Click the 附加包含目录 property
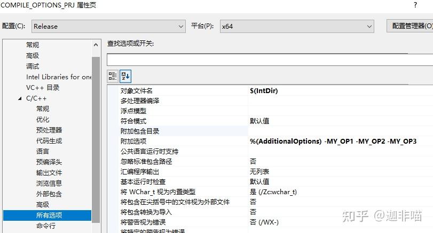The width and height of the screenshot is (433, 233). (x=140, y=131)
